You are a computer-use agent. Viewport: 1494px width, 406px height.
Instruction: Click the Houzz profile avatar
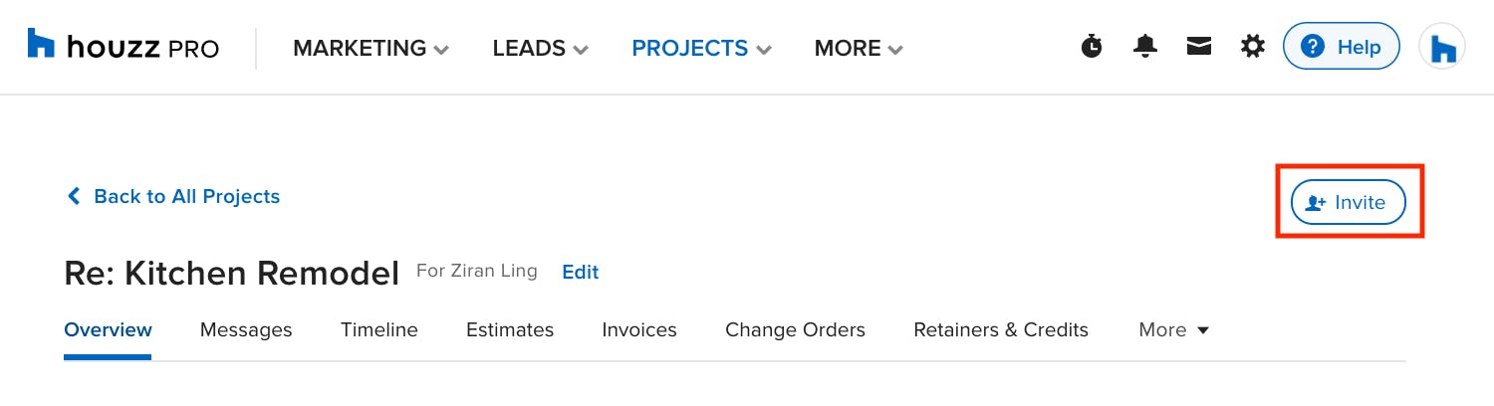(x=1441, y=47)
